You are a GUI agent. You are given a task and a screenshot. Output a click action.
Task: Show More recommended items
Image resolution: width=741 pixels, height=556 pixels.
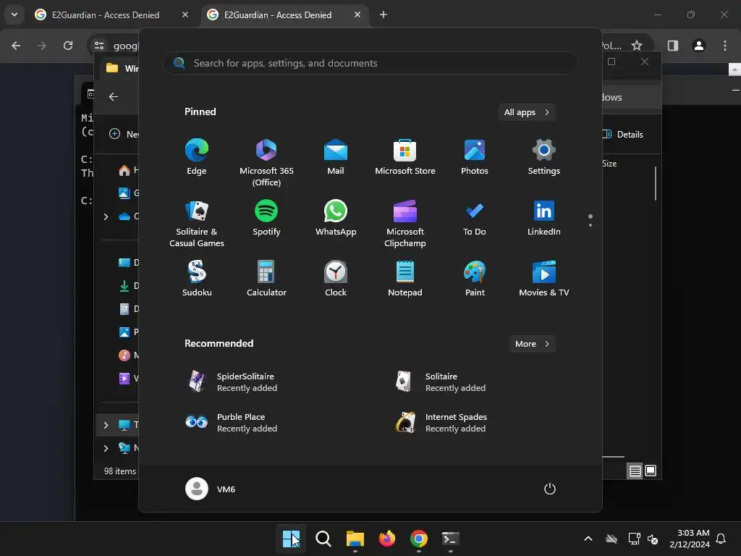point(532,344)
